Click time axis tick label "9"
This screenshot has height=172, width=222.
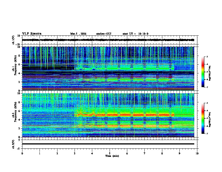click(179, 153)
